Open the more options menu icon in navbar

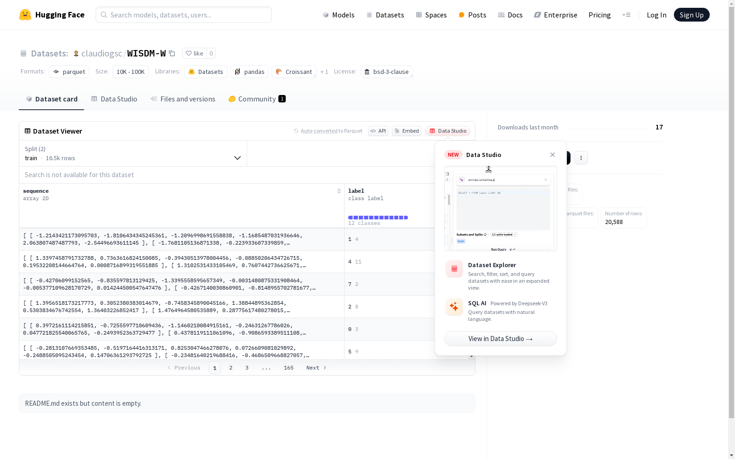tap(626, 15)
